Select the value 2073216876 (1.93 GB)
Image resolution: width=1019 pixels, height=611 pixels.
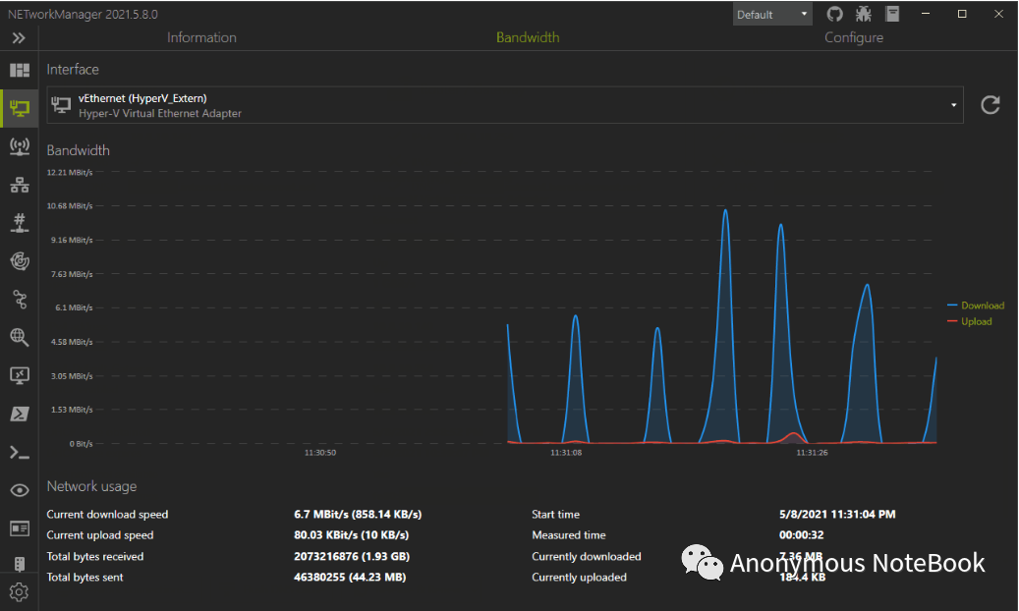tap(352, 556)
